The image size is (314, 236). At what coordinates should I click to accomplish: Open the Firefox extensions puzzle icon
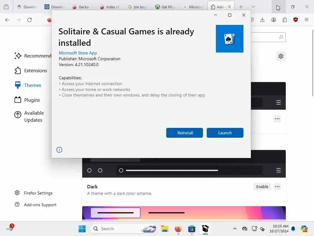(285, 20)
